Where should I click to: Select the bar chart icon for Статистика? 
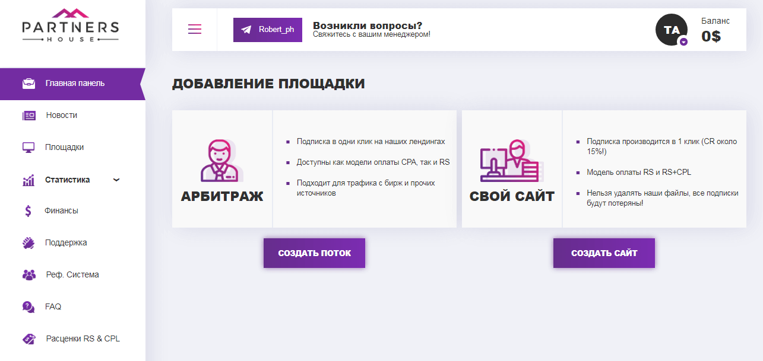pyautogui.click(x=29, y=179)
